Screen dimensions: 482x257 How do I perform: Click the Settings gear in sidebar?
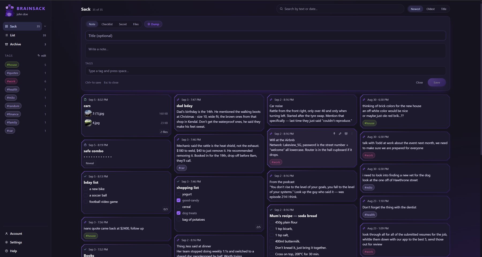(x=6, y=242)
